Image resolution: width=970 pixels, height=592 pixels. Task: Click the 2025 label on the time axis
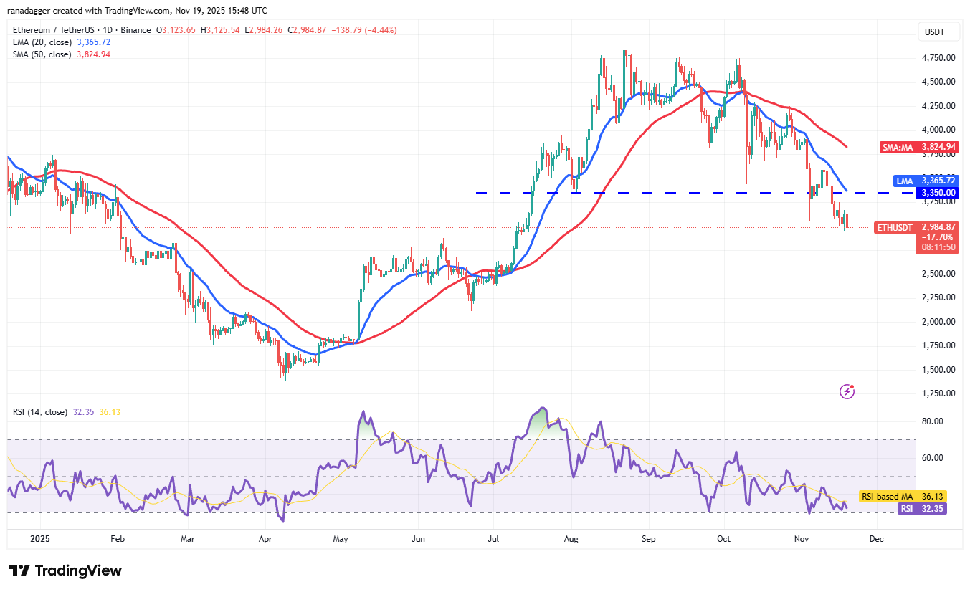coord(40,538)
